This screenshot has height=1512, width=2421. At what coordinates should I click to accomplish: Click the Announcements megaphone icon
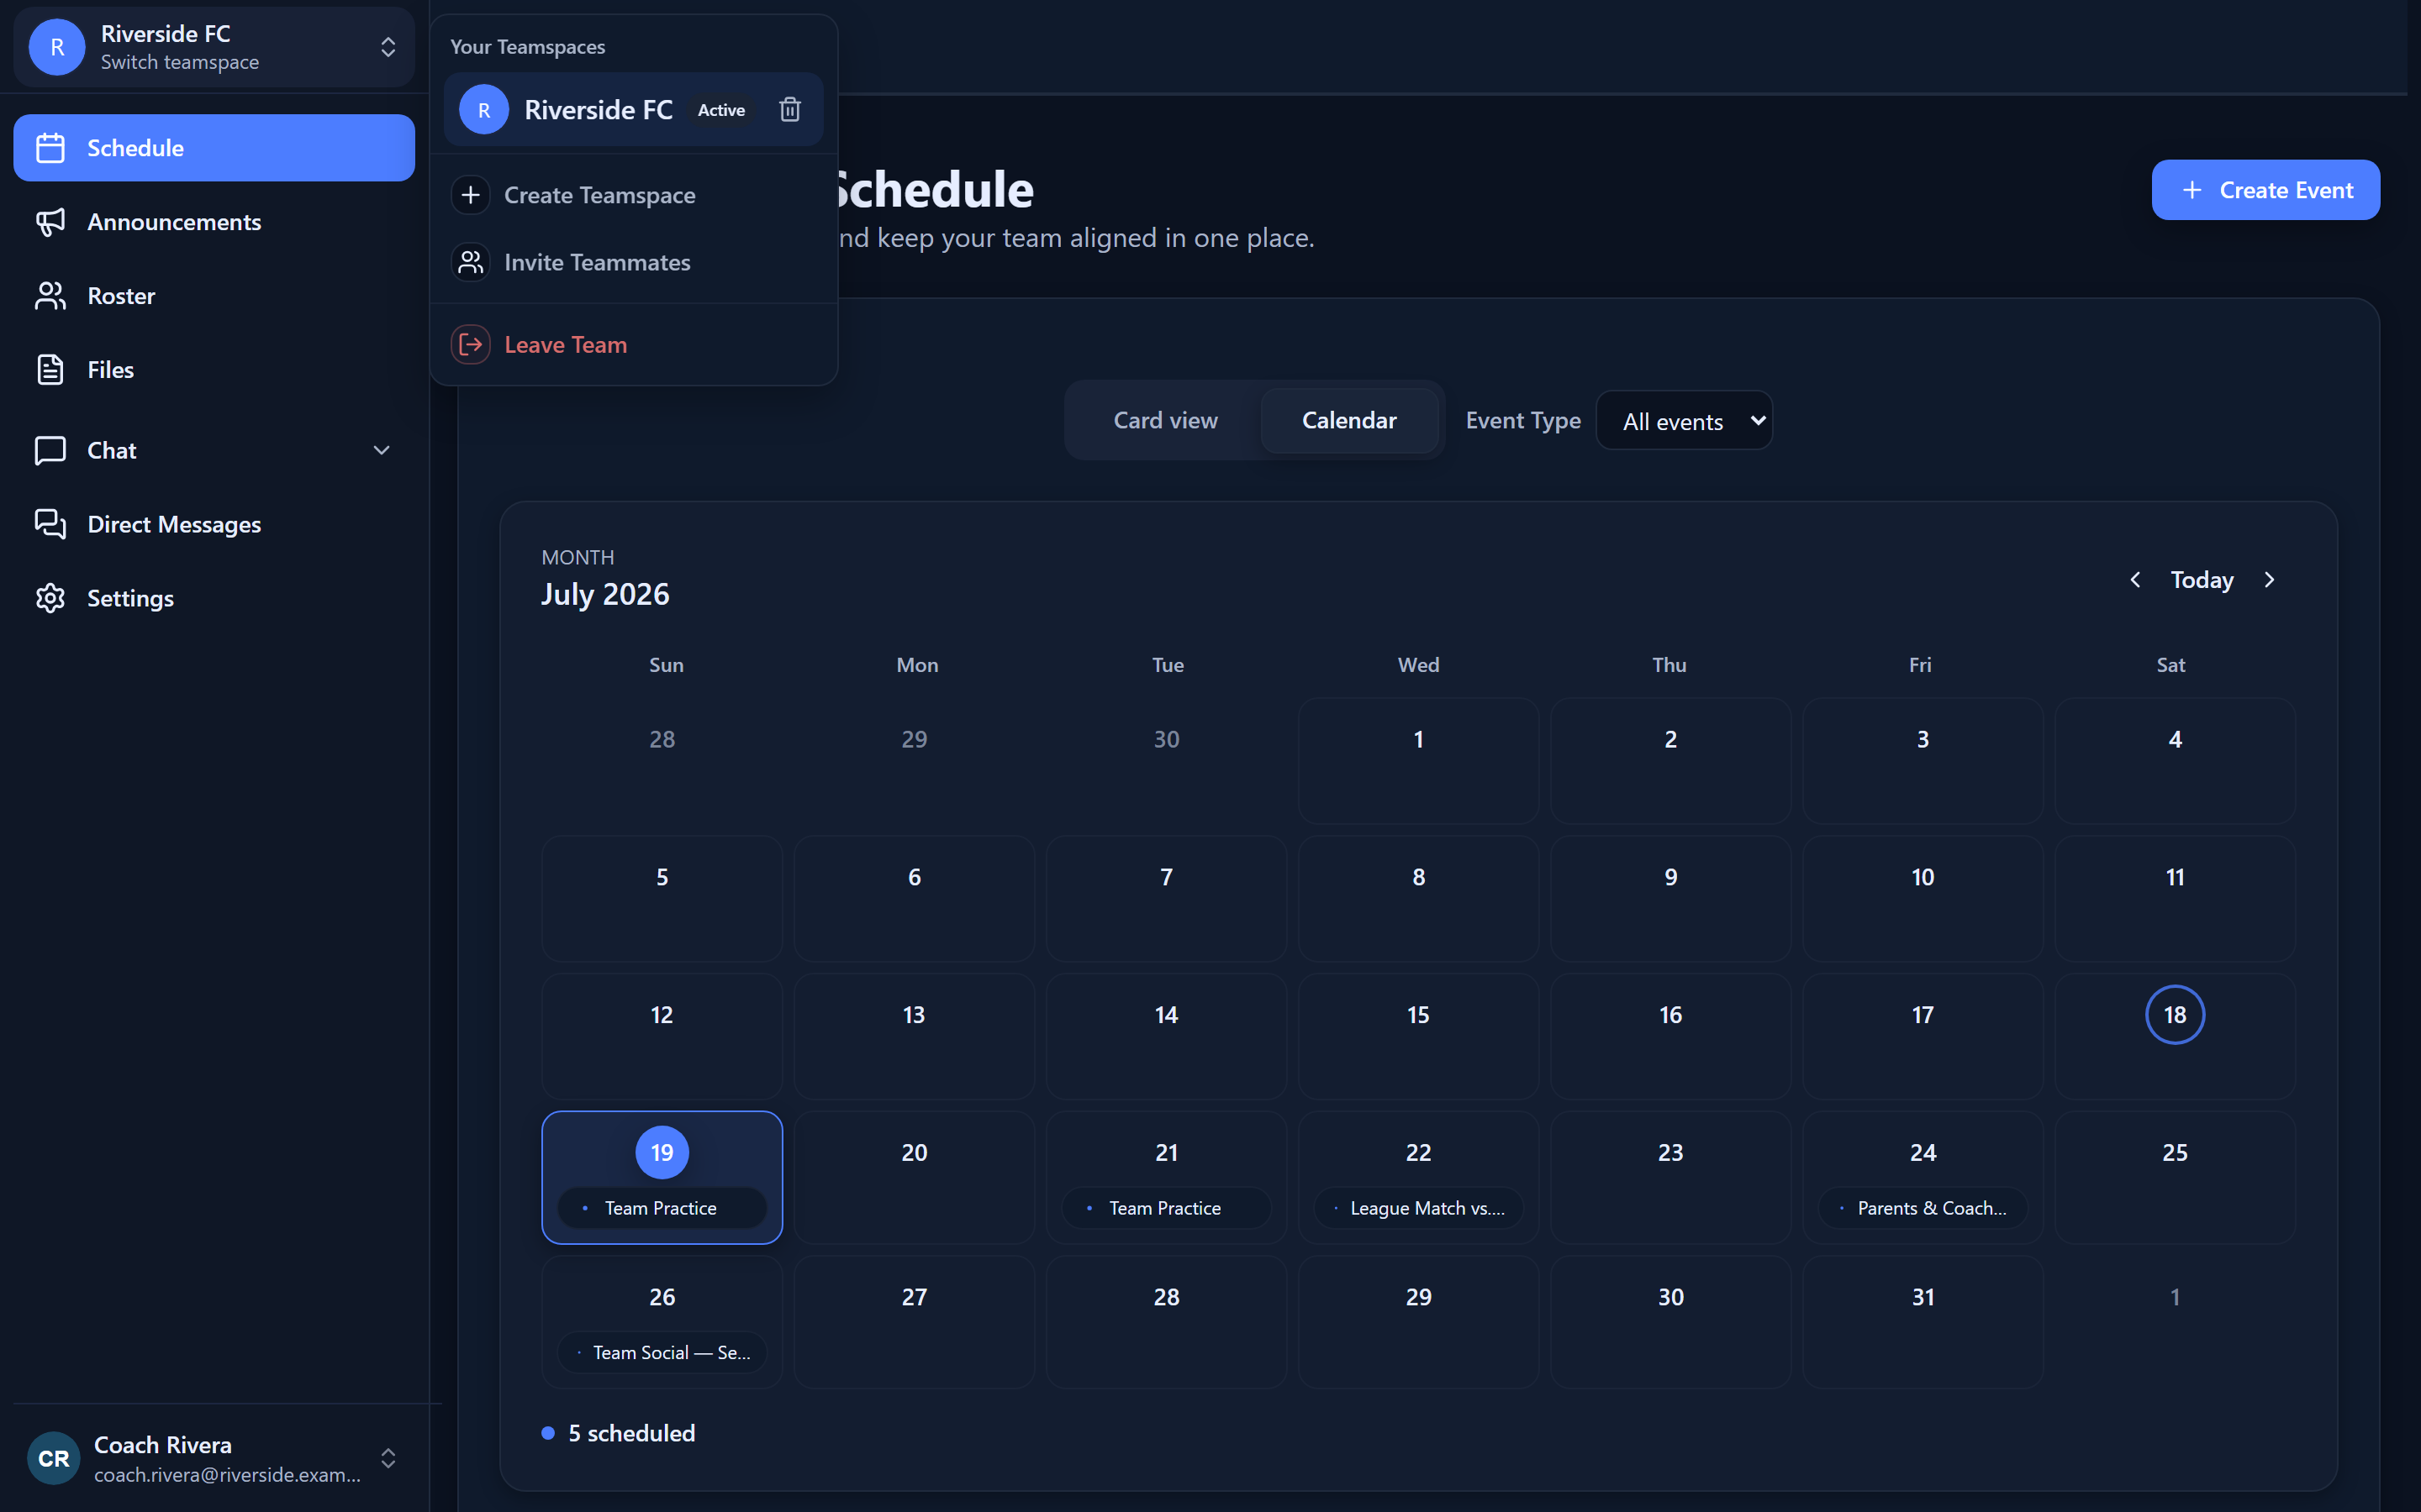pos(50,222)
